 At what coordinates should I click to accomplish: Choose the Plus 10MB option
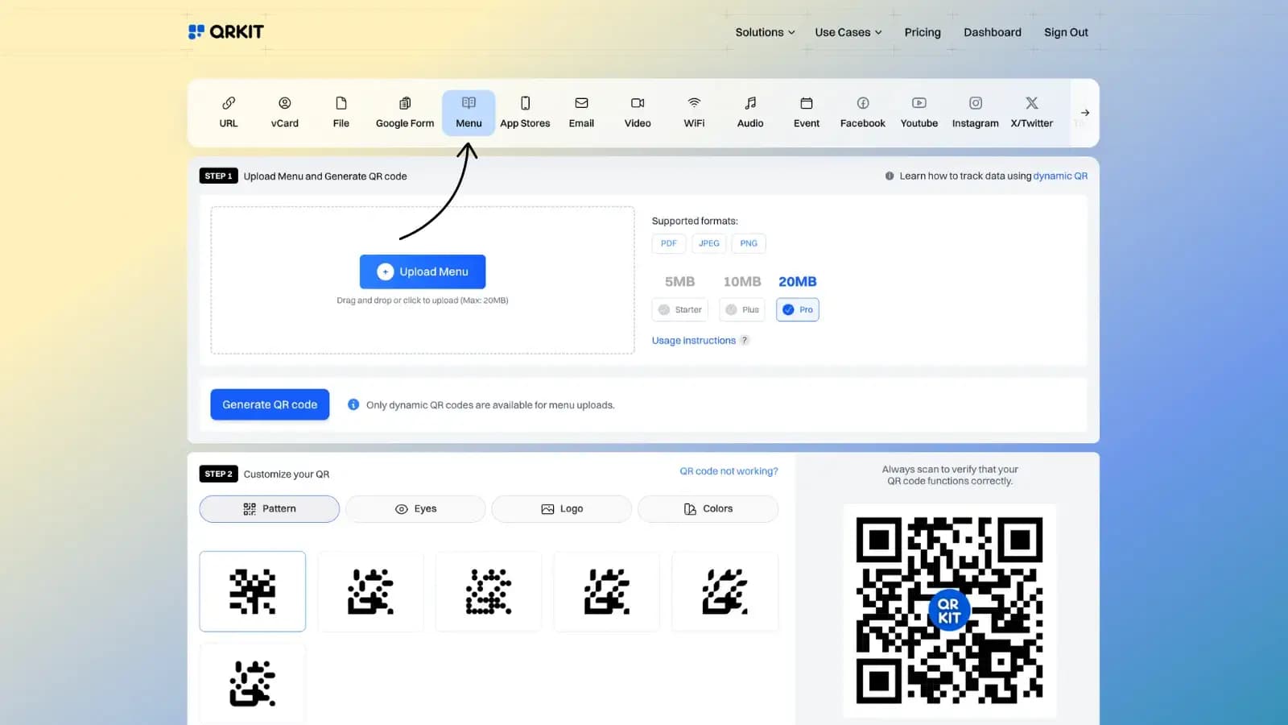click(741, 309)
